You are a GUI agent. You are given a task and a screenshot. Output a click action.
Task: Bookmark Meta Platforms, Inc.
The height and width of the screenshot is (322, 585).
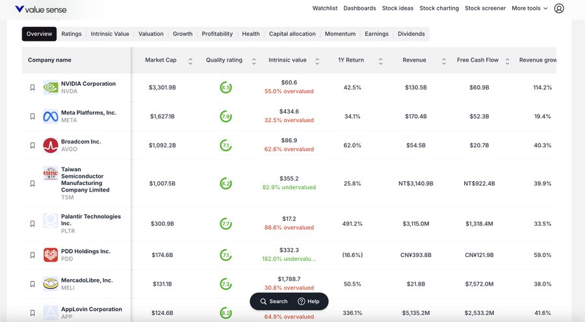coord(32,117)
